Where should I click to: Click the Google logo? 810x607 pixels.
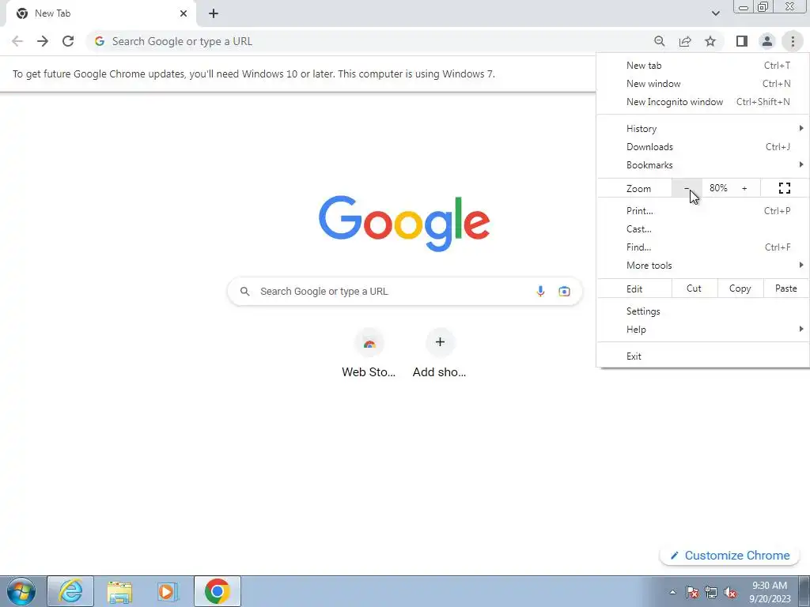pos(404,224)
